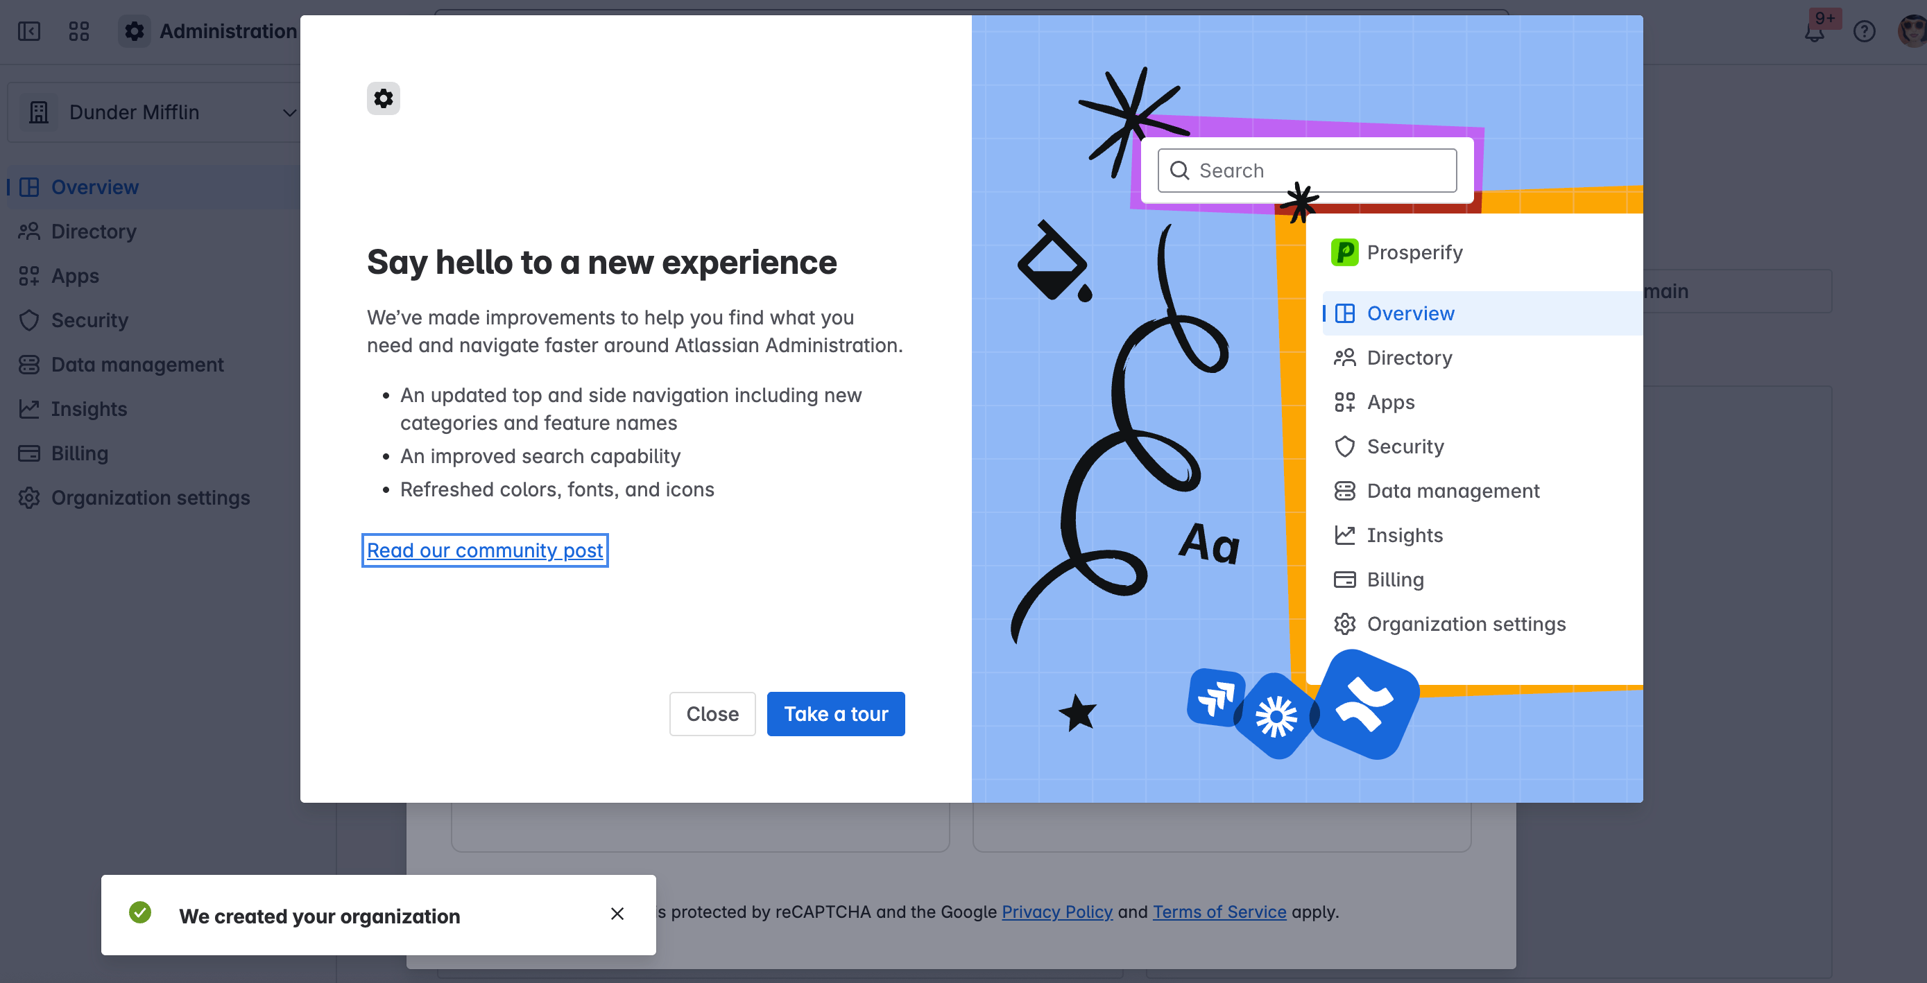Click the 'An improved search capability' bullet

pos(540,456)
